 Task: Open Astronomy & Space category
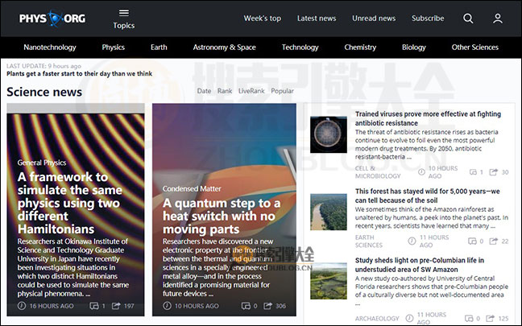[x=224, y=47]
